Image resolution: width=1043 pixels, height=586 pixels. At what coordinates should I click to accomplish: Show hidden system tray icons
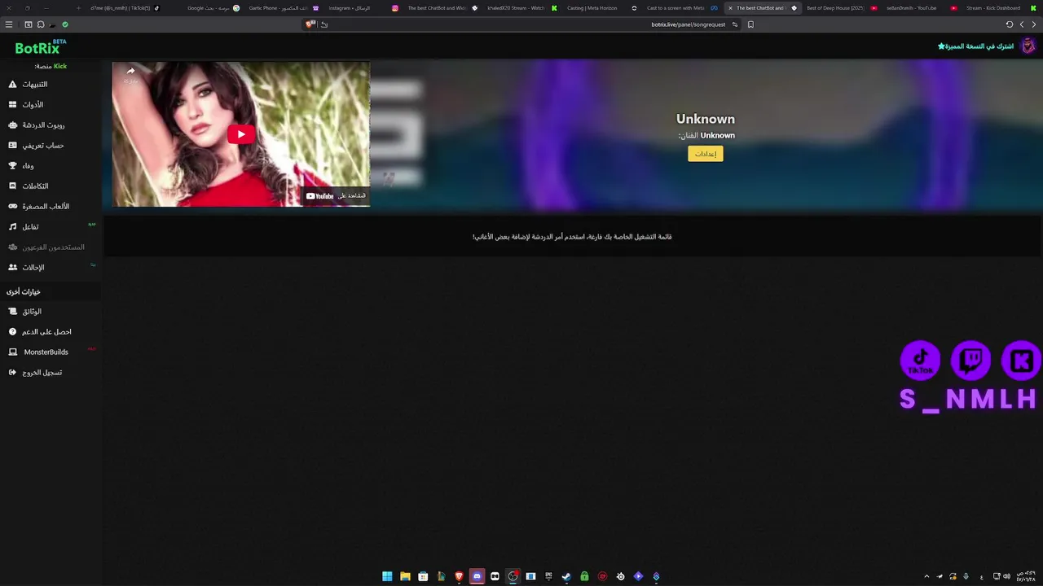[x=926, y=577]
